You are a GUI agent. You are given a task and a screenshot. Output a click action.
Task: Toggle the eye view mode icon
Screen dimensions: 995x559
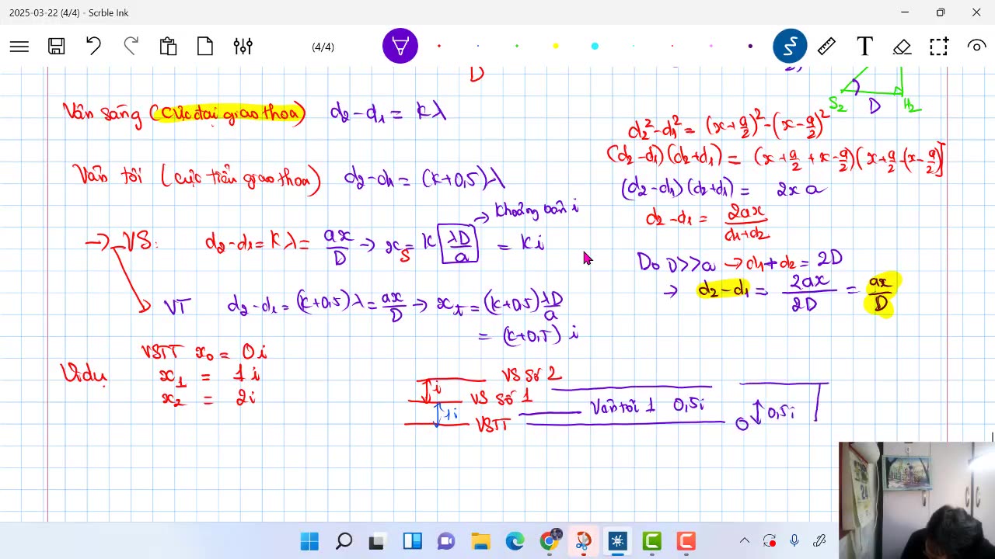pyautogui.click(x=976, y=47)
